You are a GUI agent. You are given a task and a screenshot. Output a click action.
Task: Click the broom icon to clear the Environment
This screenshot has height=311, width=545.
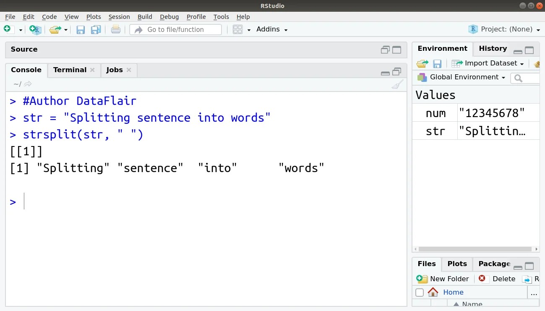pos(537,63)
